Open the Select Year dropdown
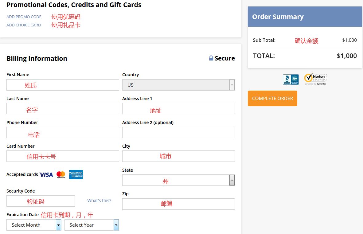This screenshot has height=234, width=363. pyautogui.click(x=92, y=225)
